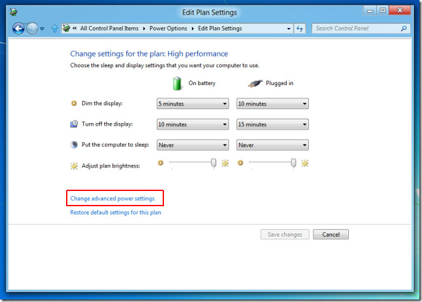Click the Back navigation arrow

click(18, 29)
